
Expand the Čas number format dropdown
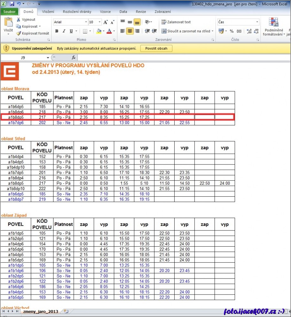tap(257, 22)
